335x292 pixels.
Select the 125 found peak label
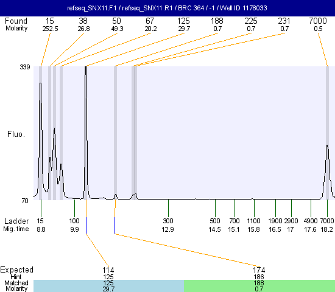[183, 21]
